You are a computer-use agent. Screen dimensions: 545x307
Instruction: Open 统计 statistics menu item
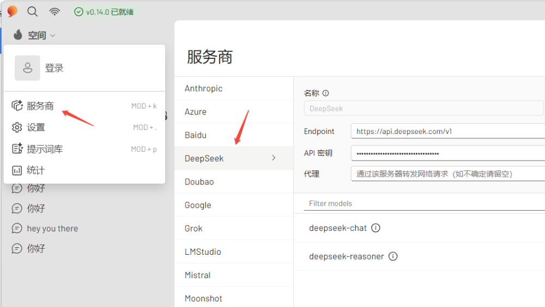36,170
